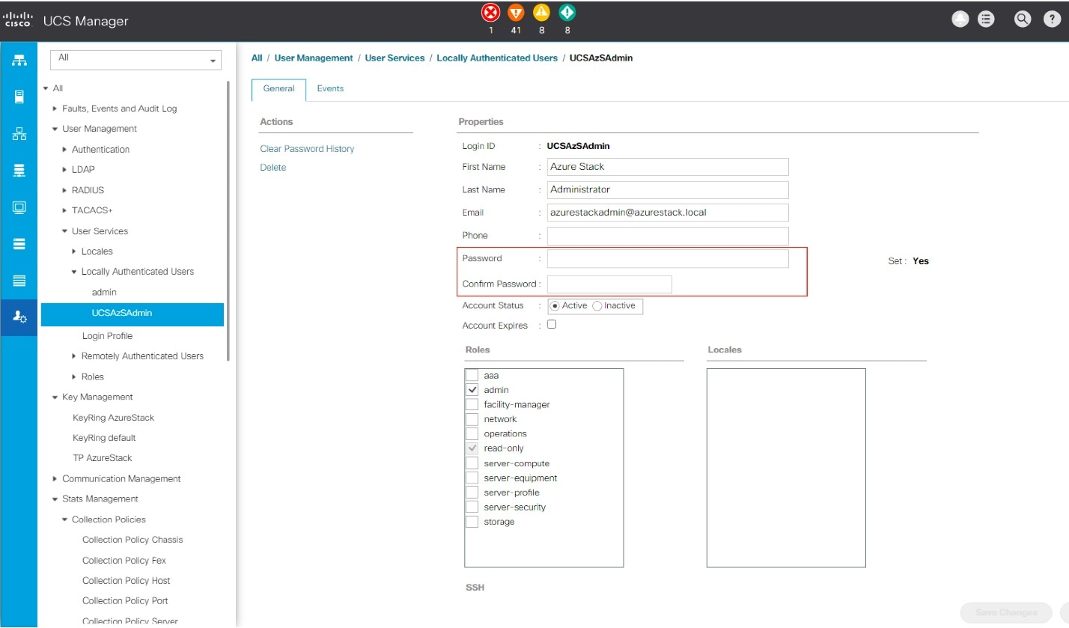The height and width of the screenshot is (628, 1069).
Task: Open Locally Authenticated Users in the breadcrumb
Action: click(x=497, y=58)
